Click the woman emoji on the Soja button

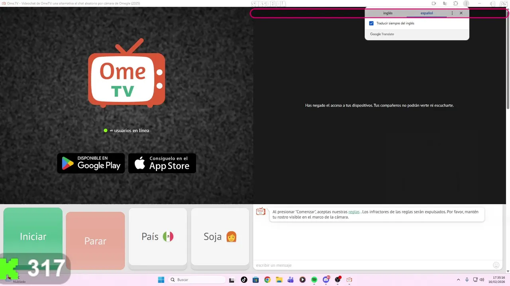231,237
